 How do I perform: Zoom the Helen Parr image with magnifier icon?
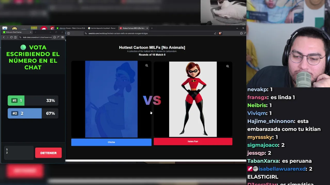tap(228, 66)
